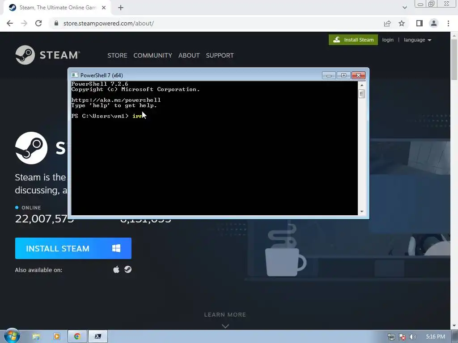458x343 pixels.
Task: Open a new browser tab
Action: [x=121, y=8]
